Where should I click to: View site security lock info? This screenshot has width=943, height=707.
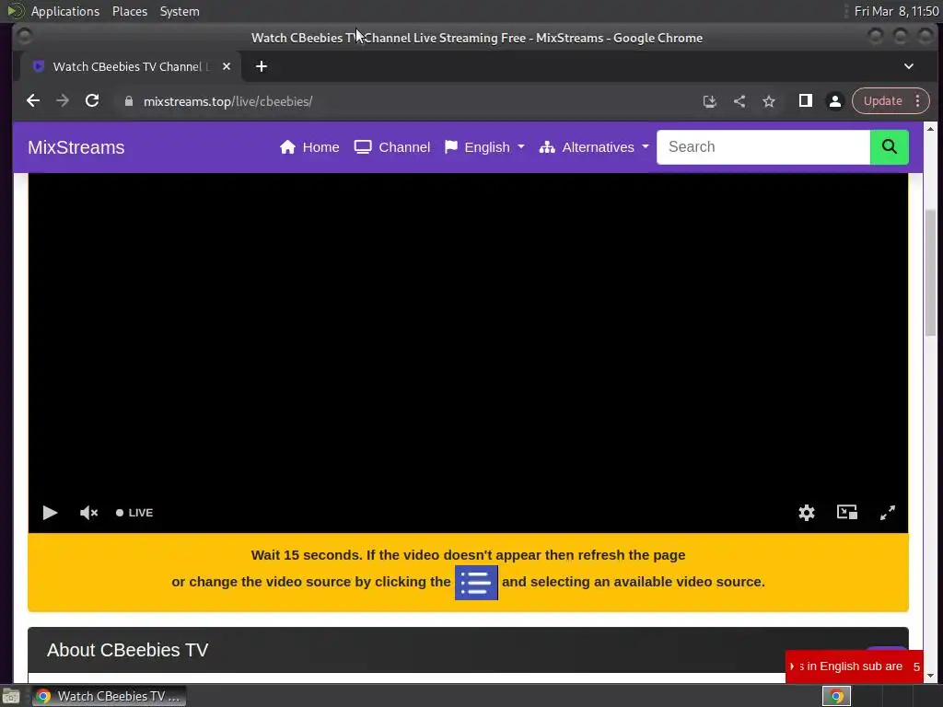(x=129, y=101)
